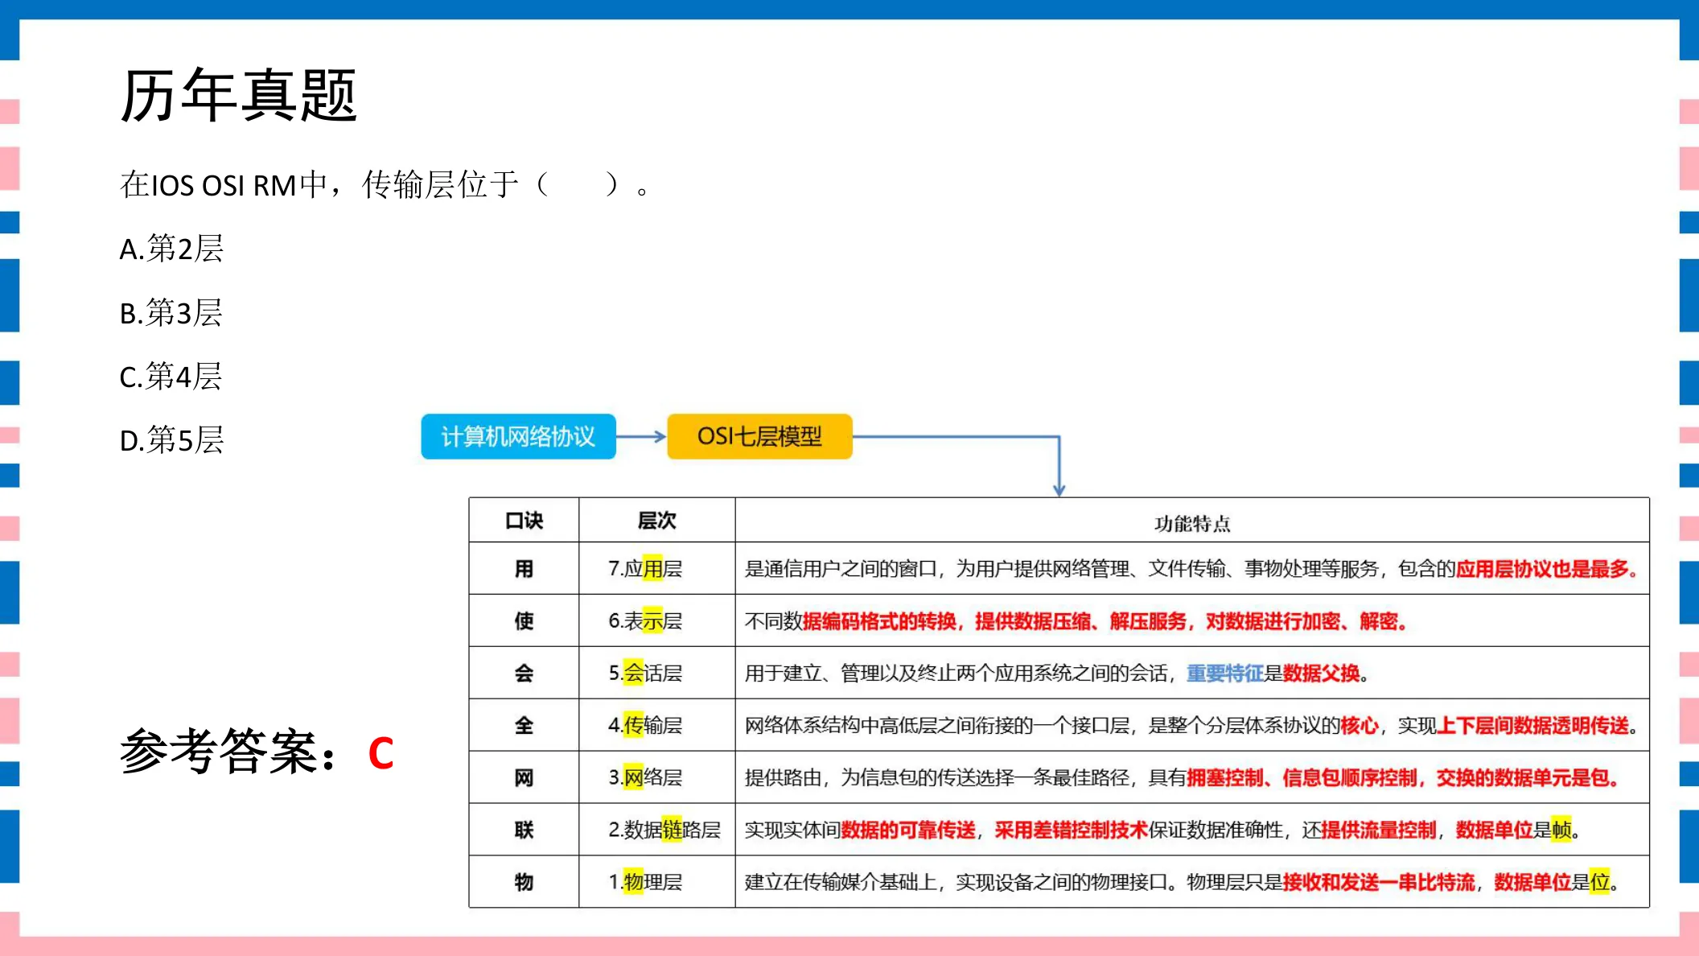Click the yellow OSI七层模型 box
Image resolution: width=1699 pixels, height=956 pixels.
[759, 437]
